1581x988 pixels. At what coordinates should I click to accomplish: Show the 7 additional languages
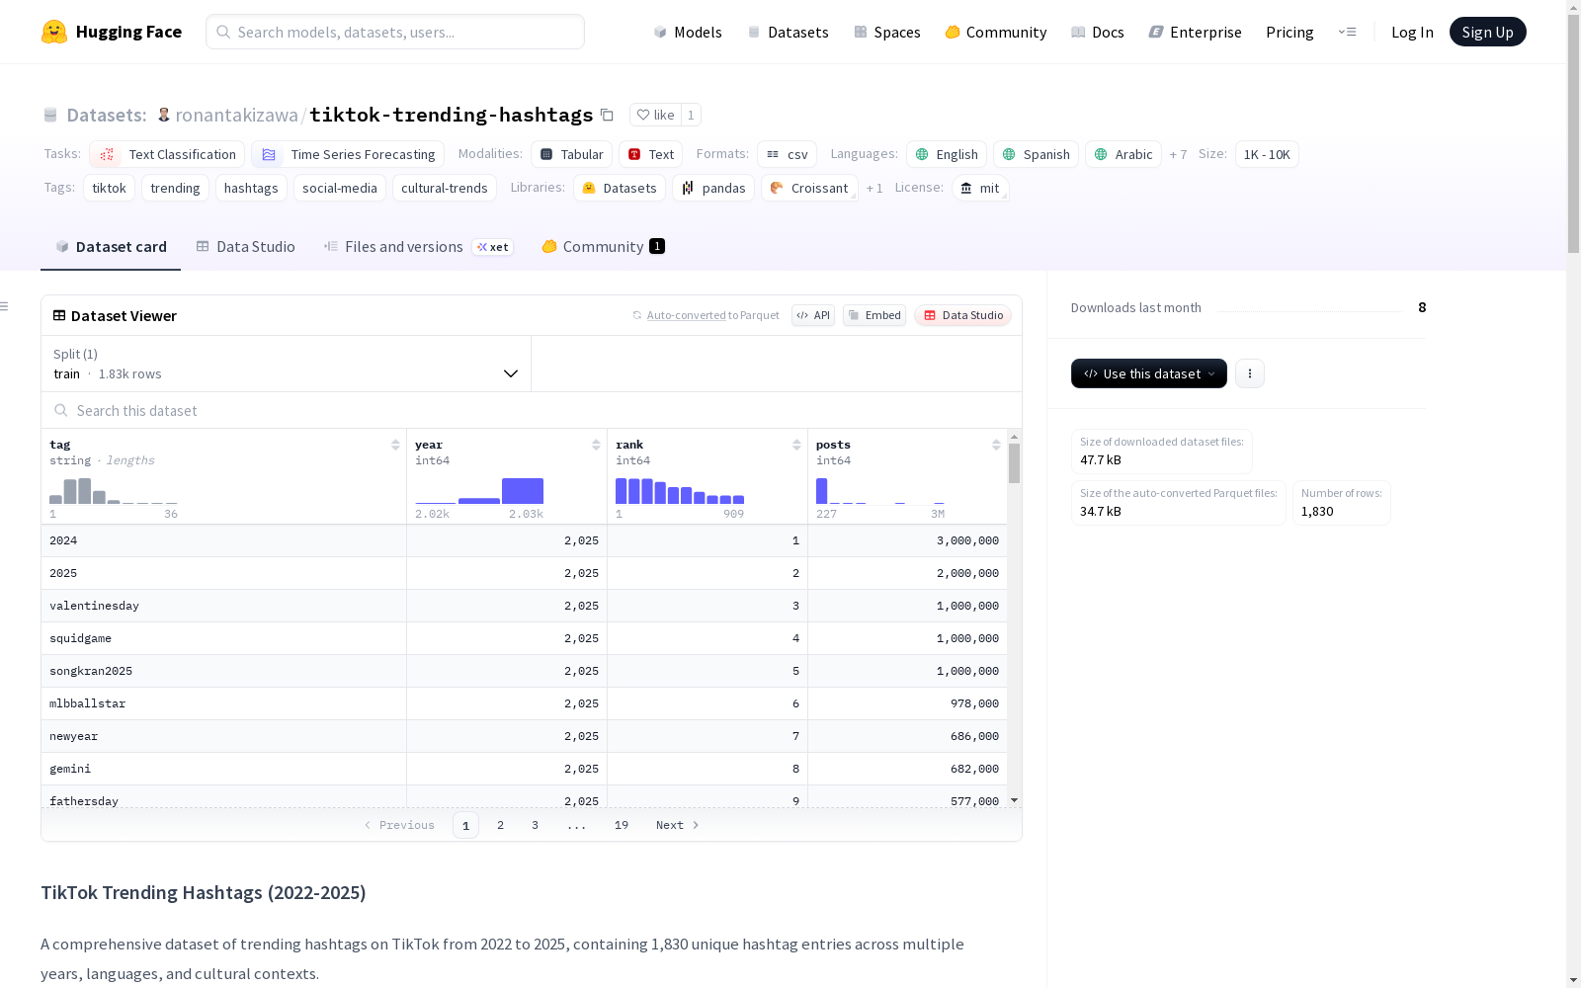click(x=1178, y=154)
